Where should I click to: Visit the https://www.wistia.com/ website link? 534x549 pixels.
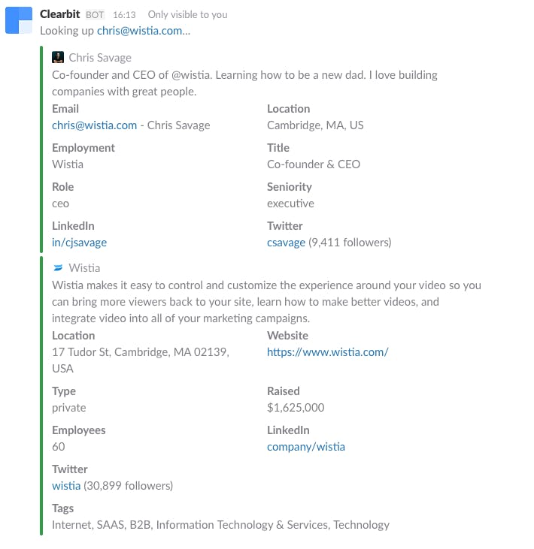point(327,352)
